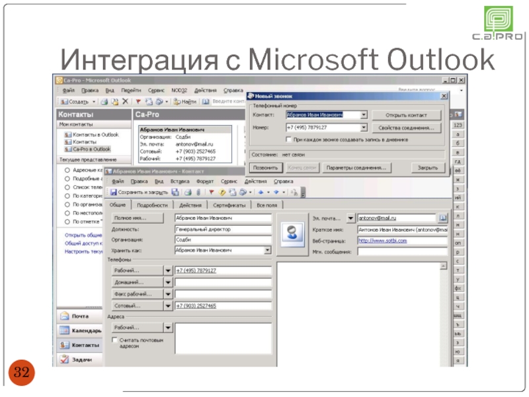The width and height of the screenshot is (529, 397).
Task: Open the Задачи navigation pane button
Action: 79,359
